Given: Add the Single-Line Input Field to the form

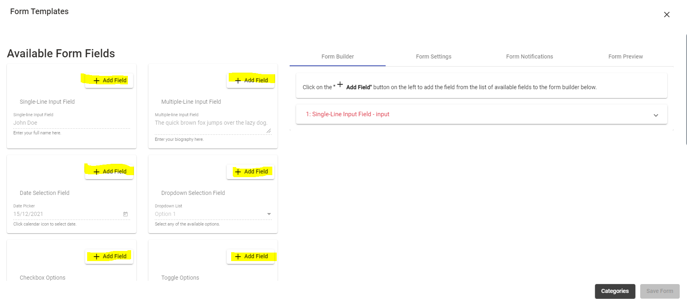Looking at the screenshot, I should tap(109, 80).
